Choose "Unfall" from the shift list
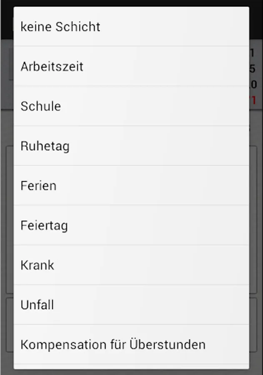This screenshot has width=263, height=375. (x=131, y=305)
